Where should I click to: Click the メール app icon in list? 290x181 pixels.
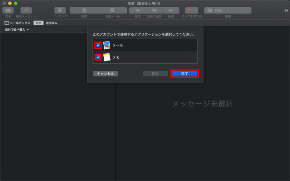coord(106,45)
